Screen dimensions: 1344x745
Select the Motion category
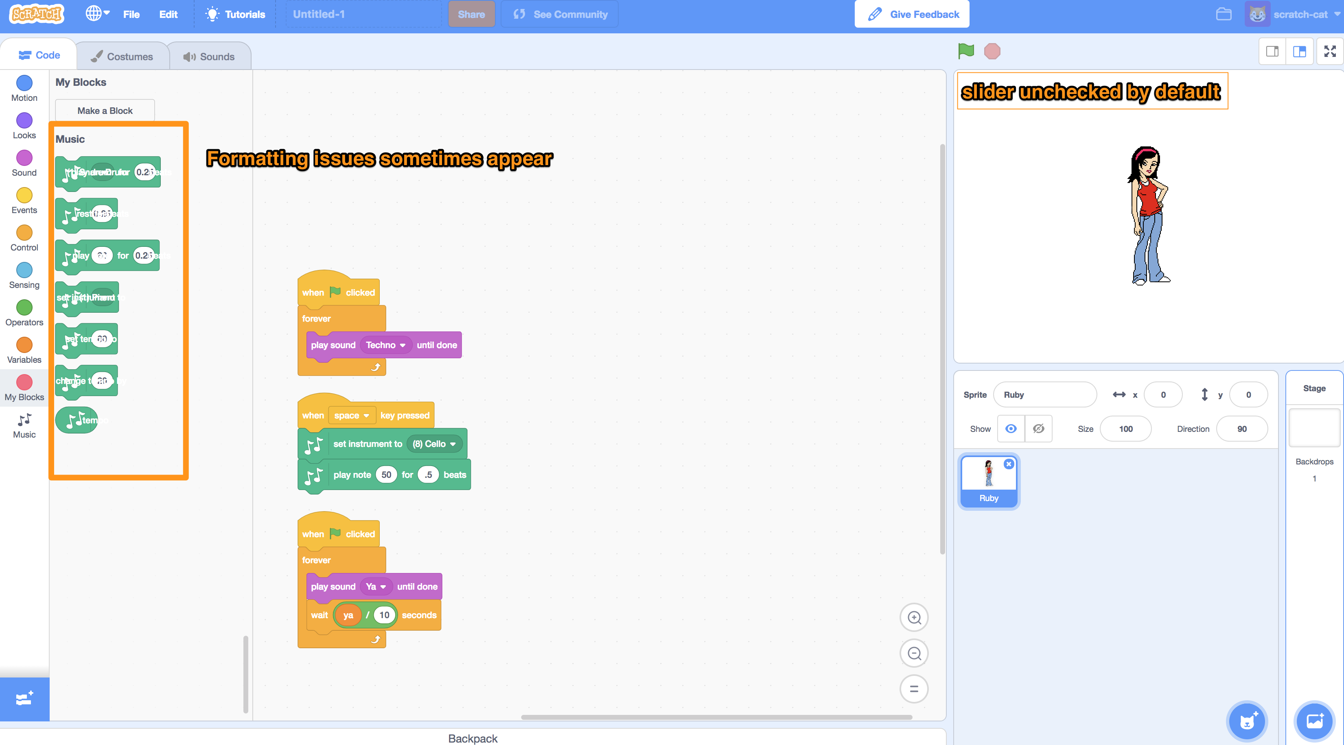point(24,89)
